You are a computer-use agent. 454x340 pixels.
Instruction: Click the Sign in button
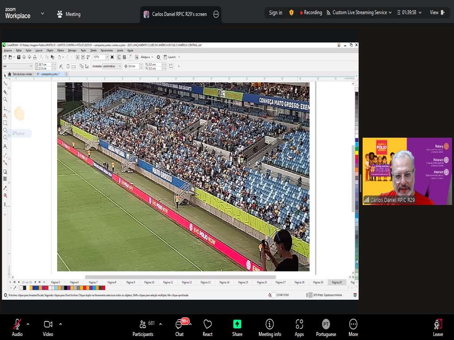pyautogui.click(x=275, y=13)
